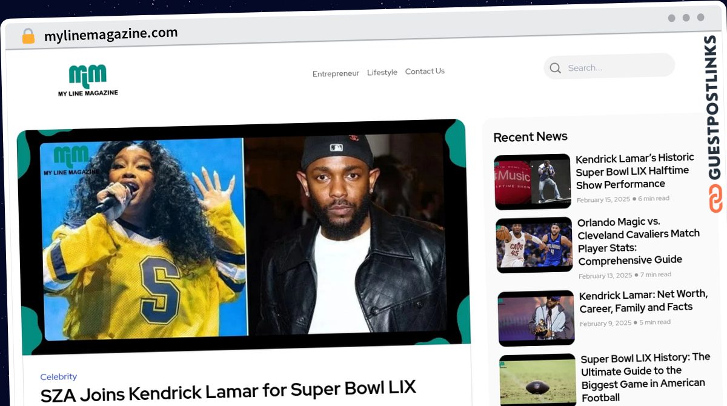Screen dimensions: 727x406
Task: Open the Super Bowl LIX History article
Action: point(646,377)
